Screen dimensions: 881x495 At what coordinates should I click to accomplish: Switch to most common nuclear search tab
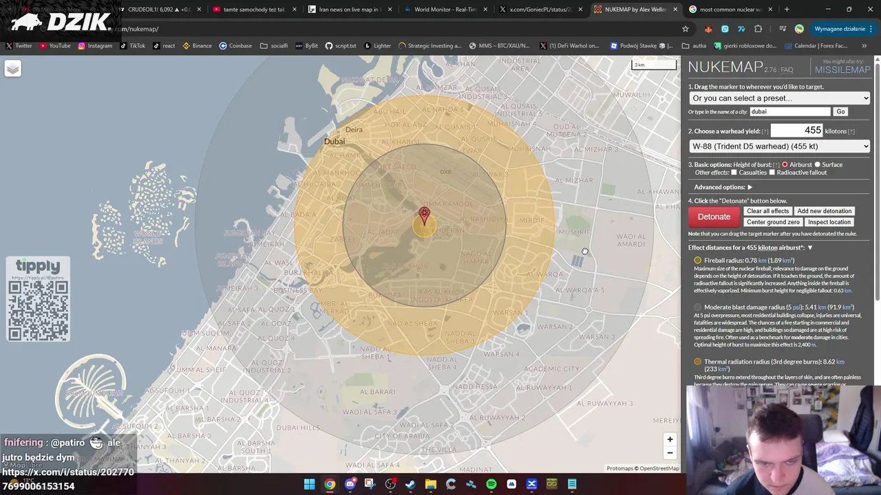[730, 10]
